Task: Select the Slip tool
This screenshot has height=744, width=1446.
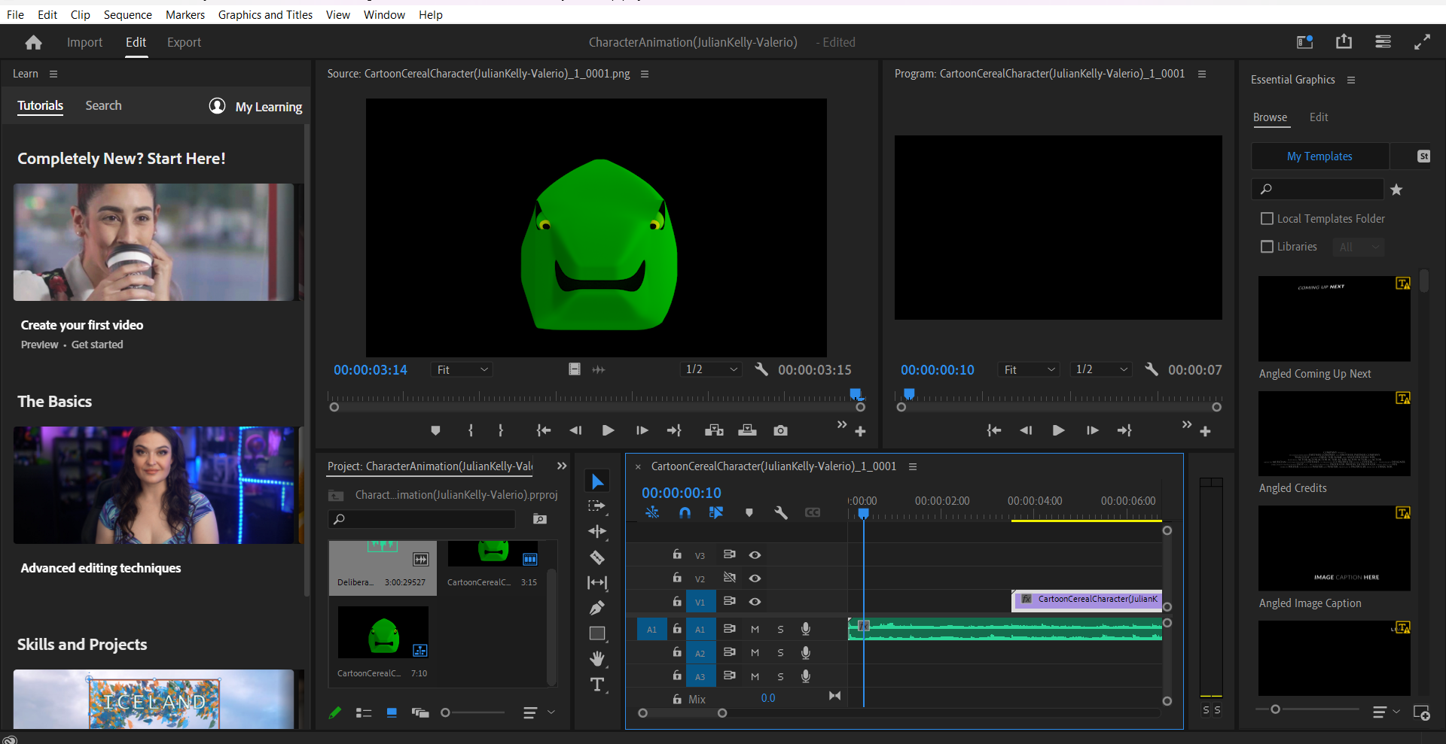Action: point(597,582)
